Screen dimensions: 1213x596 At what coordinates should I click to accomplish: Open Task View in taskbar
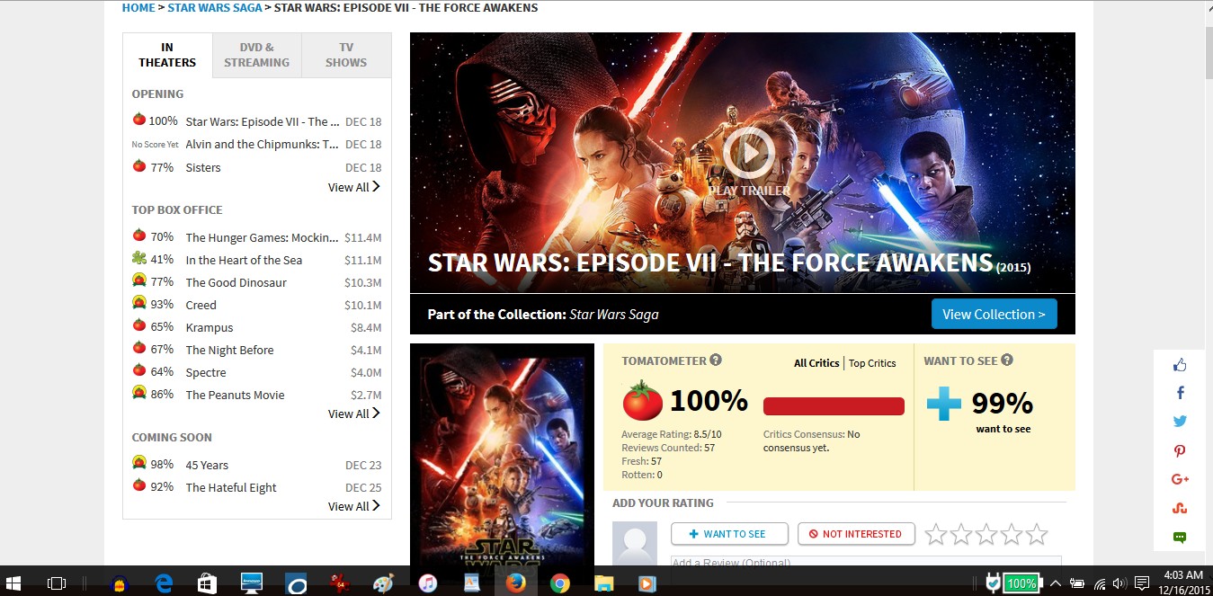click(x=57, y=583)
